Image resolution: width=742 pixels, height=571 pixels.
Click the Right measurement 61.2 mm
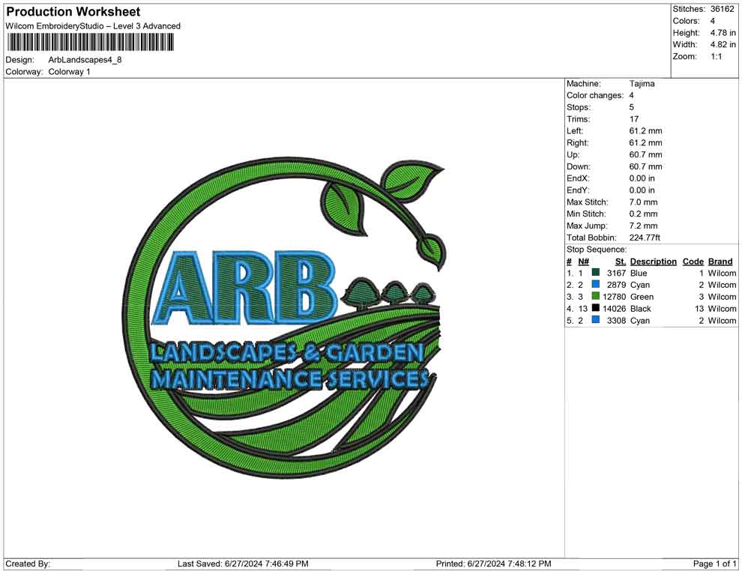645,143
